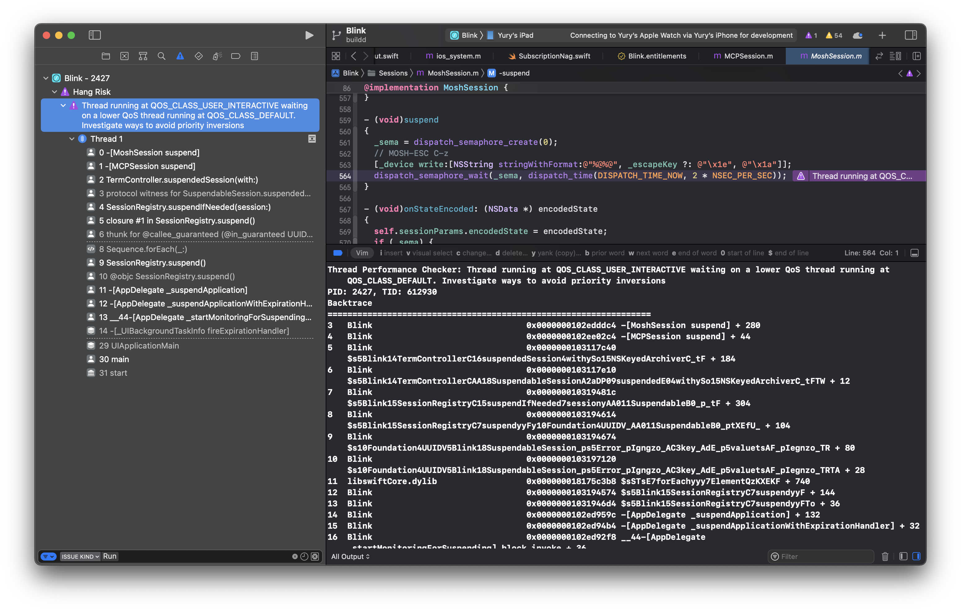Expand the inline Thread running warning
The height and width of the screenshot is (611, 961).
(859, 176)
